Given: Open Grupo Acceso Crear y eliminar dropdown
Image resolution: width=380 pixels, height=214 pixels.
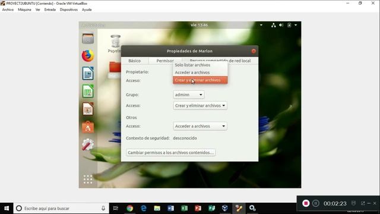Looking at the screenshot, I should [200, 106].
